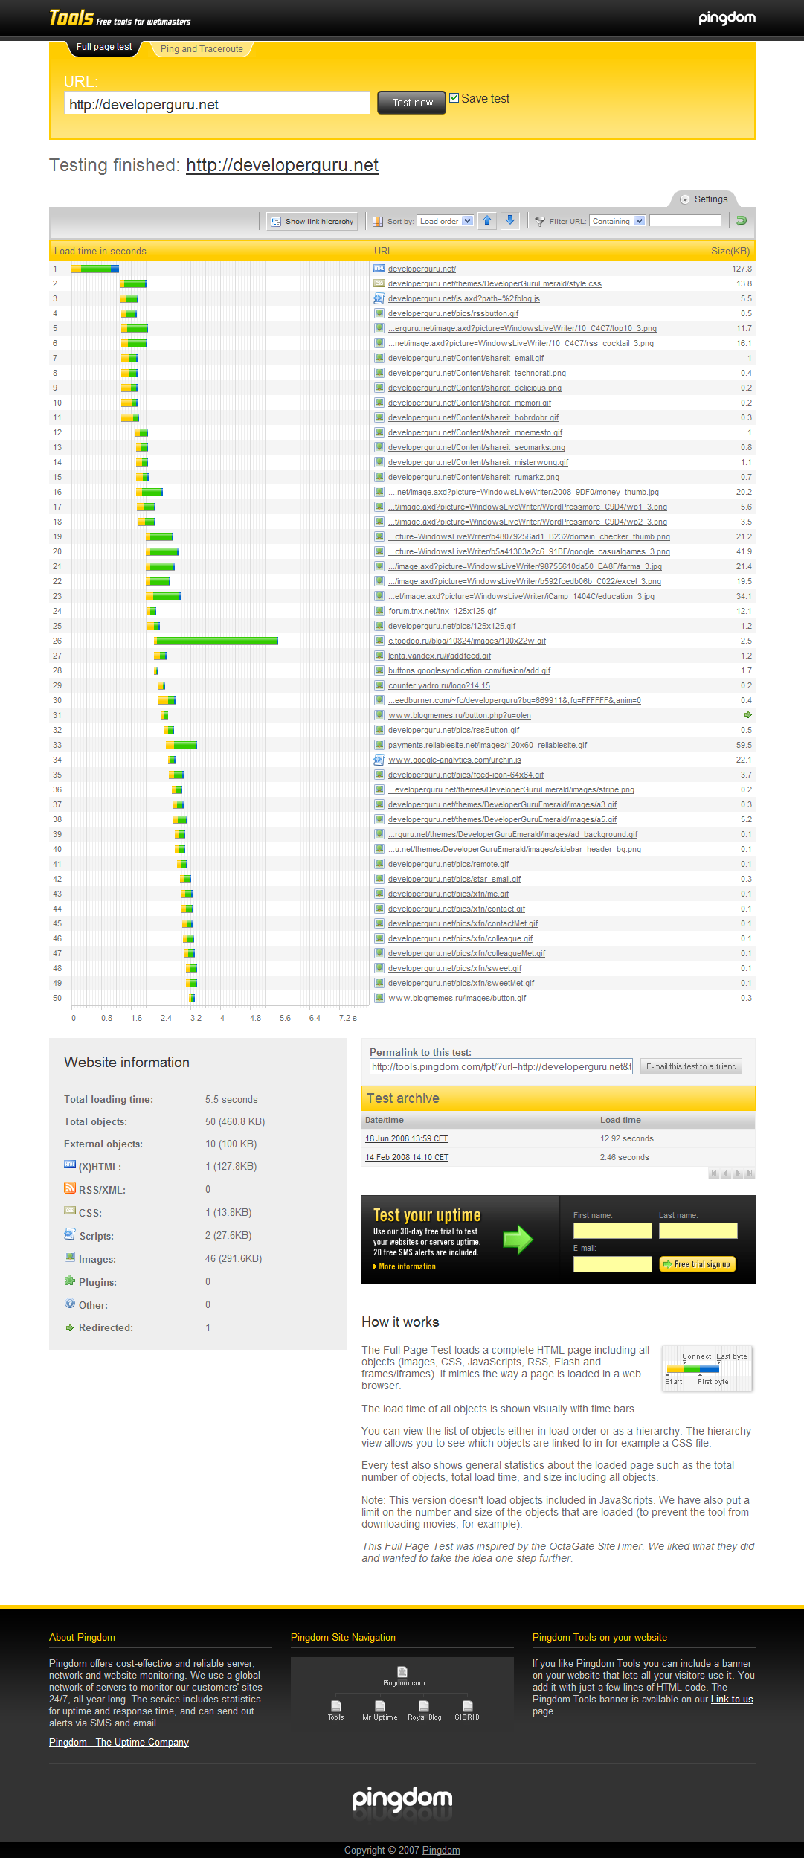804x1858 pixels.
Task: Select the Full page test tab
Action: click(x=104, y=47)
